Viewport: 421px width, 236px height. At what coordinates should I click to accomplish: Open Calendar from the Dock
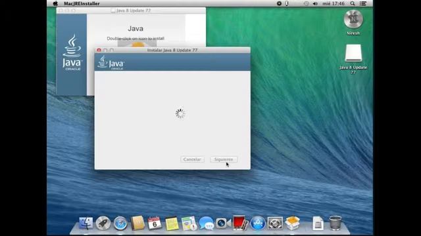155,223
